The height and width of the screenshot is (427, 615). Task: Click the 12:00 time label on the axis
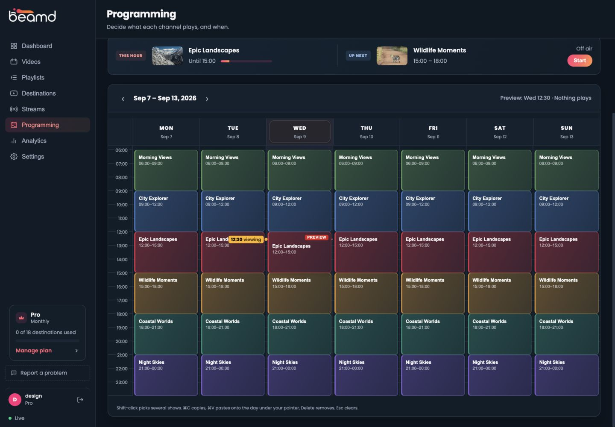pyautogui.click(x=122, y=232)
